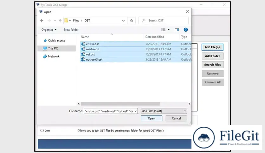Click the folder icon in address bar
The image size is (265, 153).
point(66,20)
